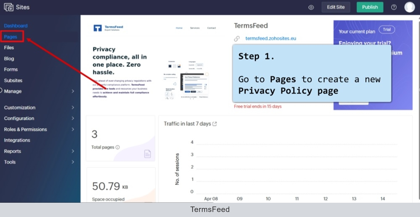Screen dimensions: 420x217
Task: Click the '14' date axis label
Action: (383, 199)
